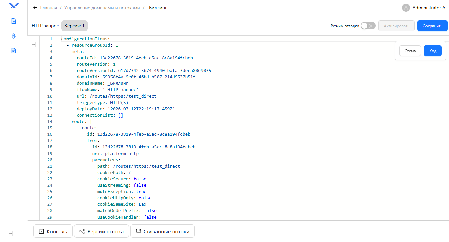Open Связанные потоки panel
Image resolution: width=449 pixels, height=242 pixels.
(x=162, y=231)
